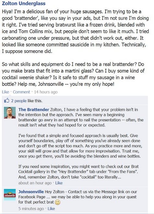
Task: Click the '14 hours ago' post timestamp
Action: point(46,92)
